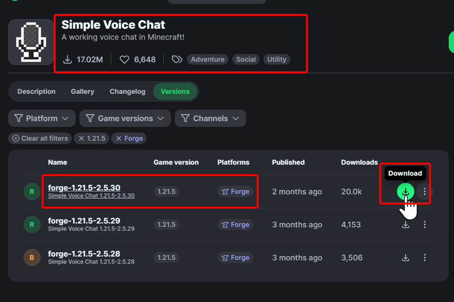Switch to the Changelog tab
The image size is (454, 302).
tap(127, 91)
